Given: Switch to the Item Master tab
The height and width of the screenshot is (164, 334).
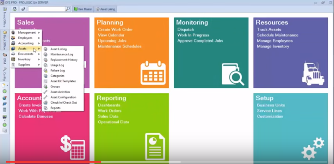Looking at the screenshot, I should 83,9.
